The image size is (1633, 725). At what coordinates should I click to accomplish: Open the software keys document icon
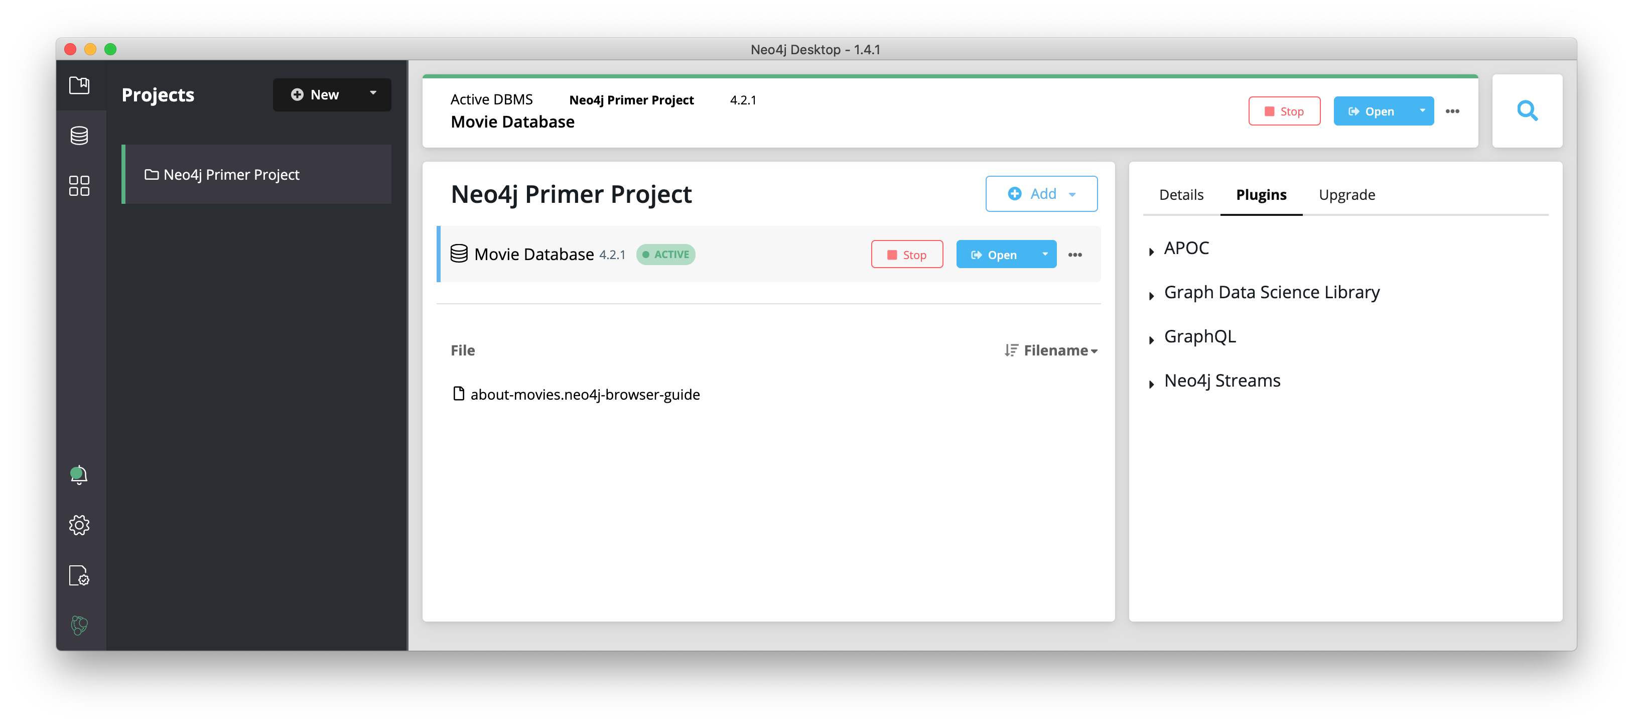[x=79, y=575]
